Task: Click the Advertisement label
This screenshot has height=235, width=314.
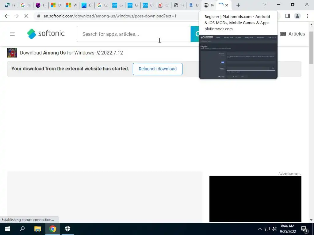Action: pyautogui.click(x=289, y=173)
